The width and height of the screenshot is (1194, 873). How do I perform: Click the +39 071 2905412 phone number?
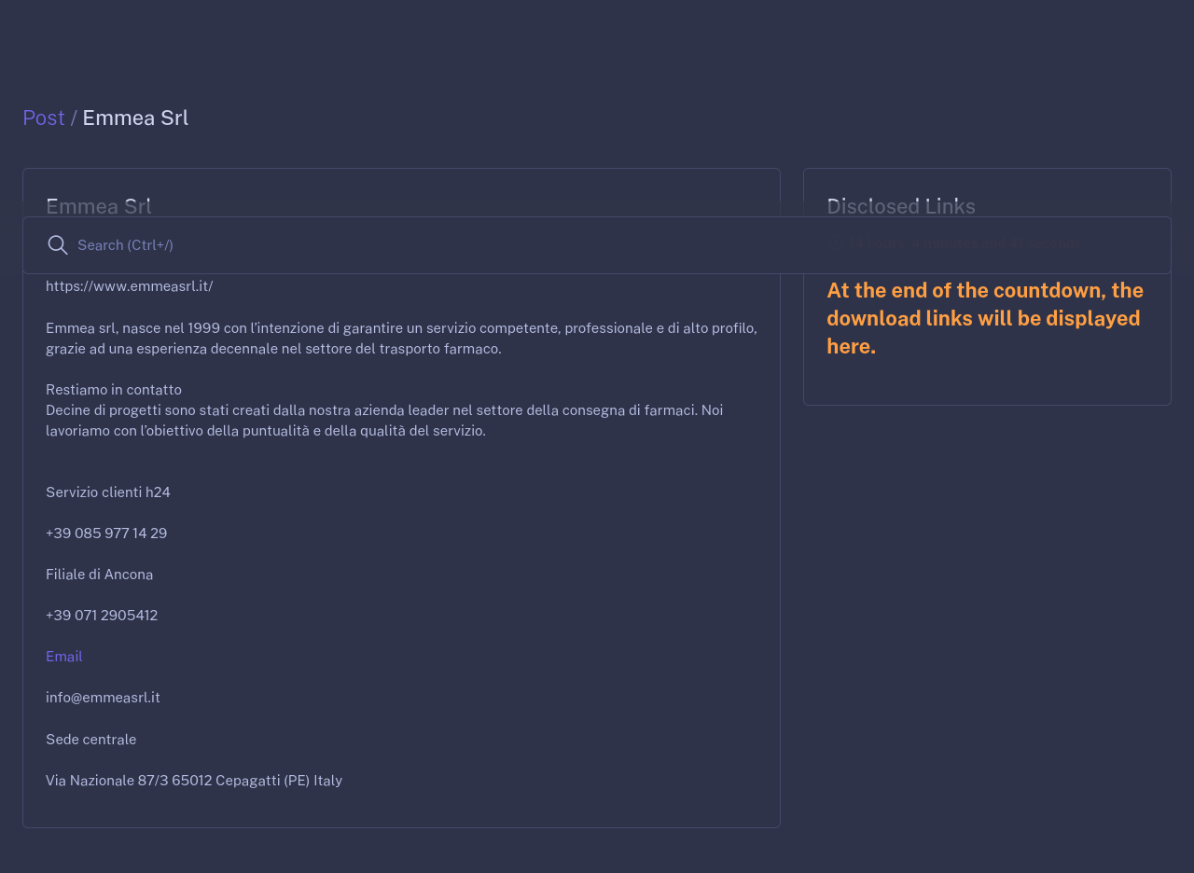pos(102,616)
